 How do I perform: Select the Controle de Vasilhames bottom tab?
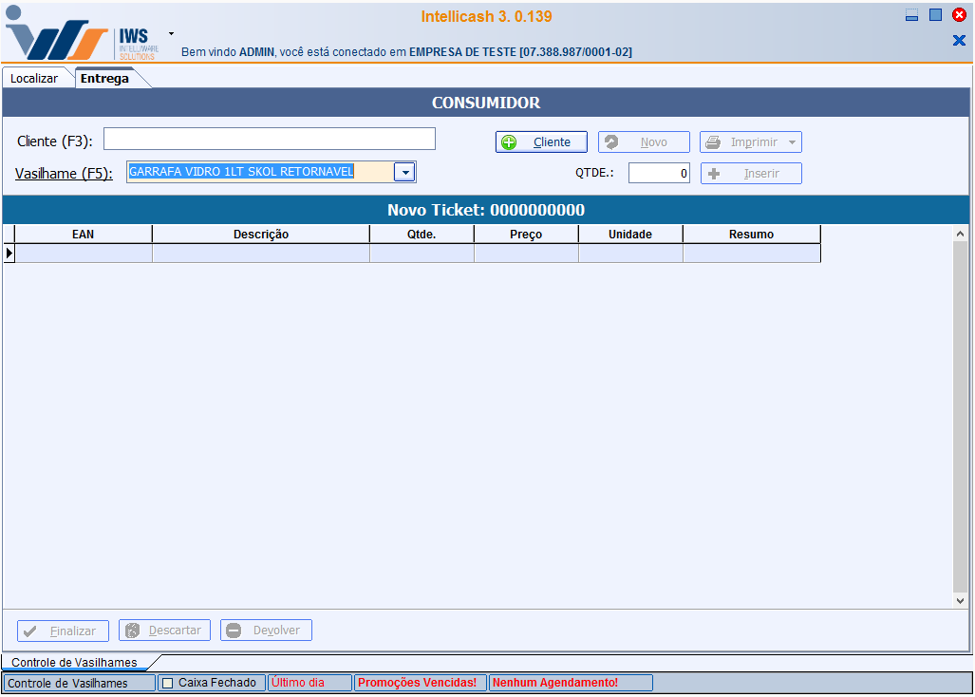click(x=74, y=662)
